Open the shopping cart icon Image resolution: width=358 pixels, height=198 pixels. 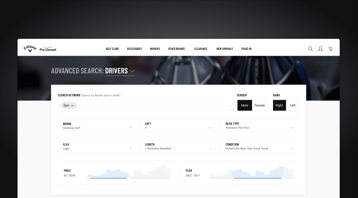(330, 49)
